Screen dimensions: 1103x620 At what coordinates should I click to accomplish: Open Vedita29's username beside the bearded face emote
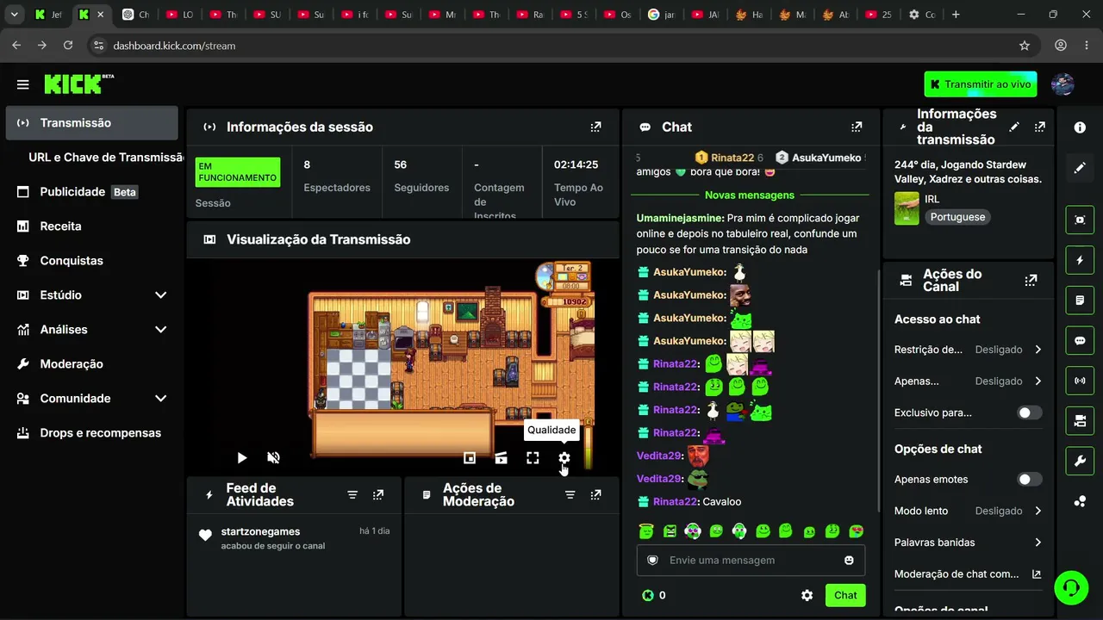coord(659,456)
